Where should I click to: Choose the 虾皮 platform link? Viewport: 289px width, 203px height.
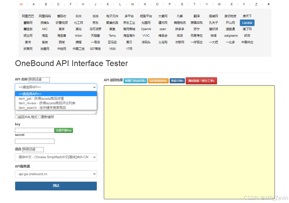pyautogui.click(x=247, y=36)
